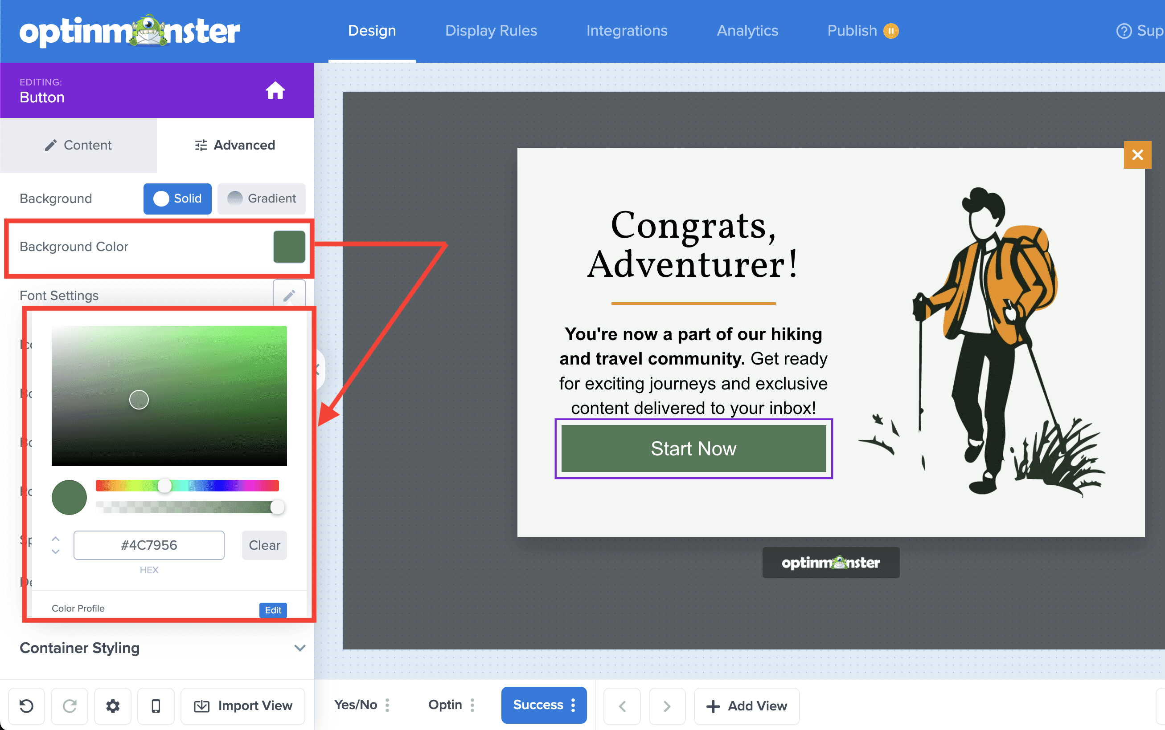Switch to the Display Rules tab

491,30
